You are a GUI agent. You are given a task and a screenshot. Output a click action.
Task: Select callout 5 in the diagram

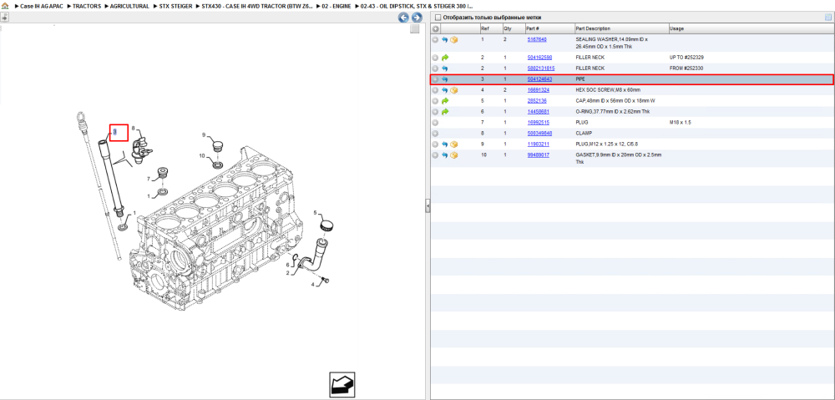point(315,213)
